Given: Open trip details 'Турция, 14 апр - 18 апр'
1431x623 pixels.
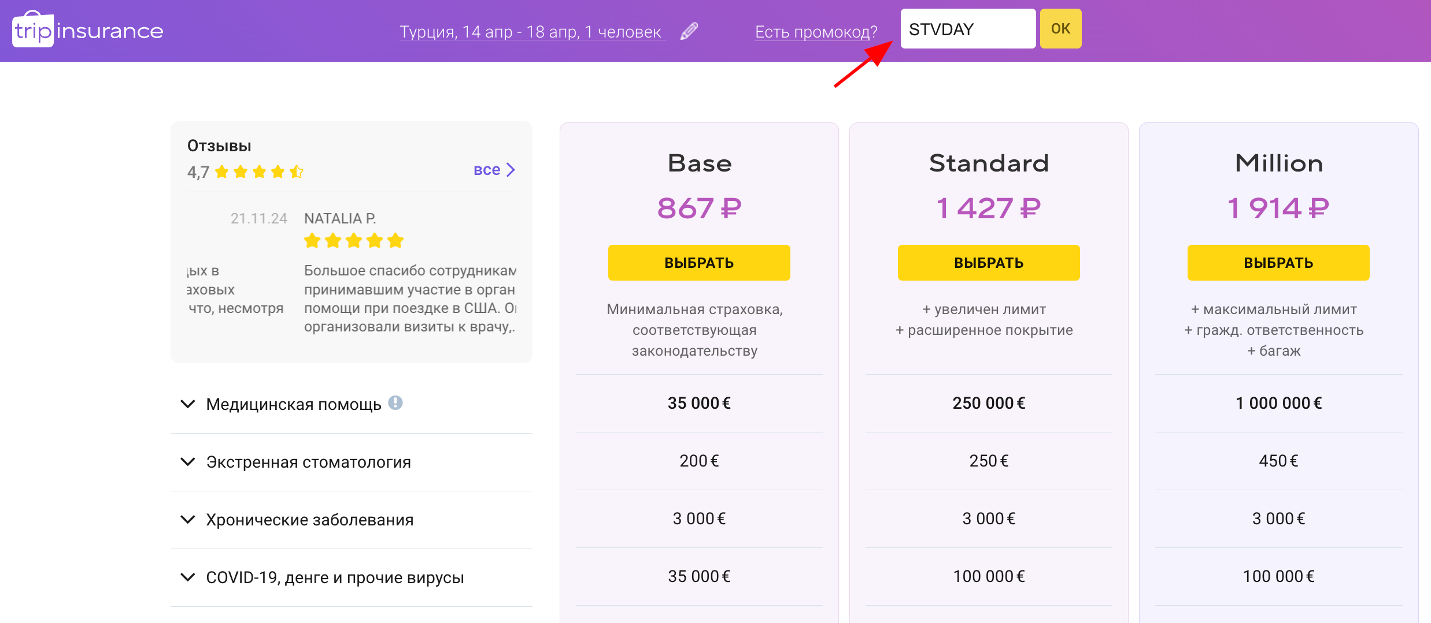Looking at the screenshot, I should pyautogui.click(x=530, y=32).
